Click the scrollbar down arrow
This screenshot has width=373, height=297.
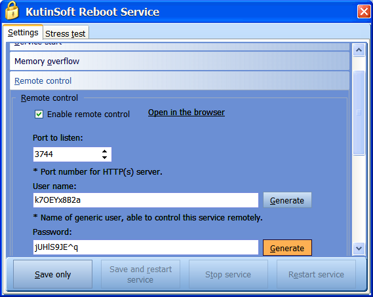pos(359,249)
